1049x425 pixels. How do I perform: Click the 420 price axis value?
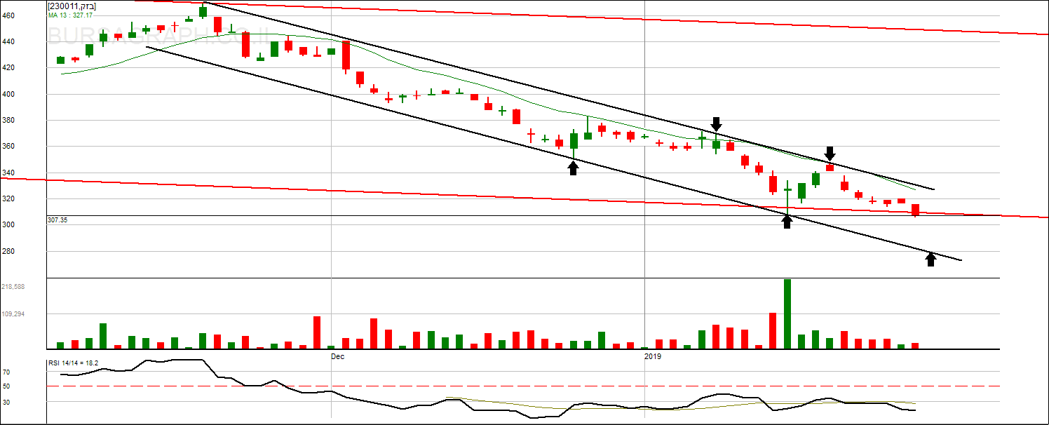point(8,67)
